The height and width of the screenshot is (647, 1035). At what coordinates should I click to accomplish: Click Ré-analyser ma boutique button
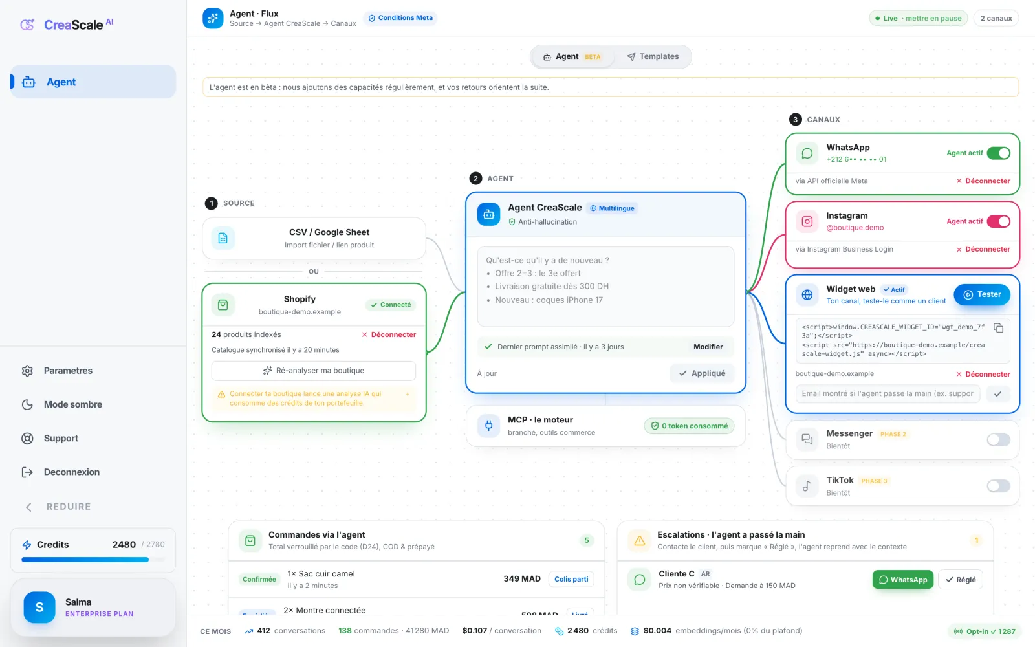(314, 371)
